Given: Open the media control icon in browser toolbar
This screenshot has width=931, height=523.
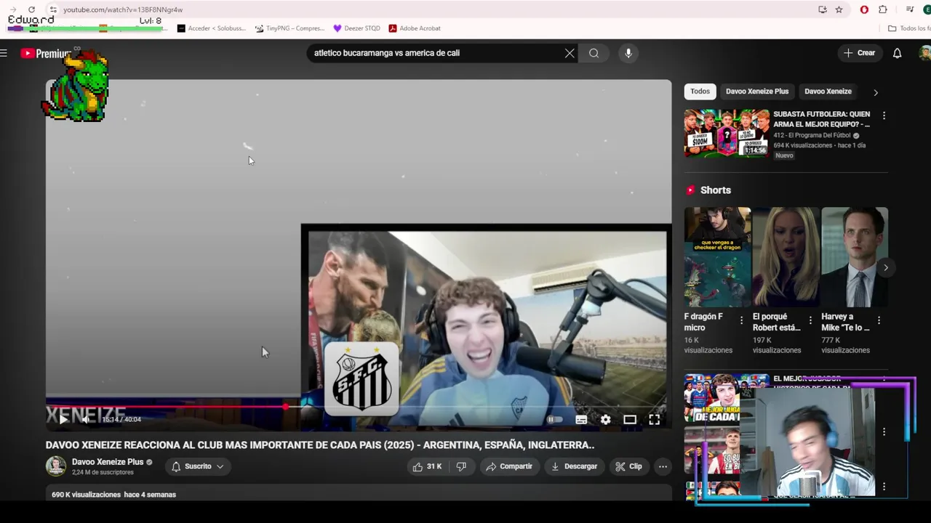Looking at the screenshot, I should [x=910, y=9].
